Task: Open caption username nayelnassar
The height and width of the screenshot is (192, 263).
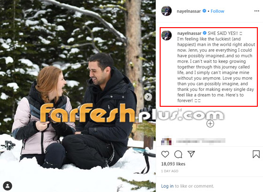Action: [x=189, y=33]
